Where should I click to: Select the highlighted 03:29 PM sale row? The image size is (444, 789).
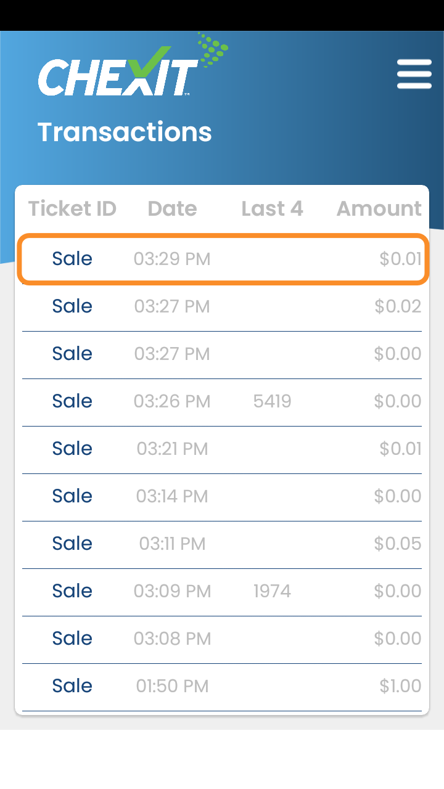click(x=222, y=259)
